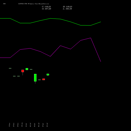Select the red candlestick for 30 Jun
Image resolution: width=131 pixels, height=131 pixels.
(x=23, y=71)
